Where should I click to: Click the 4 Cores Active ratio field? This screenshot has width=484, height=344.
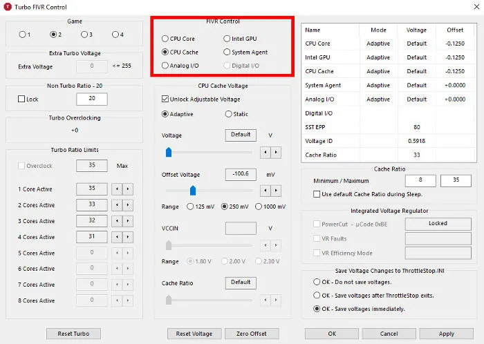(x=92, y=237)
